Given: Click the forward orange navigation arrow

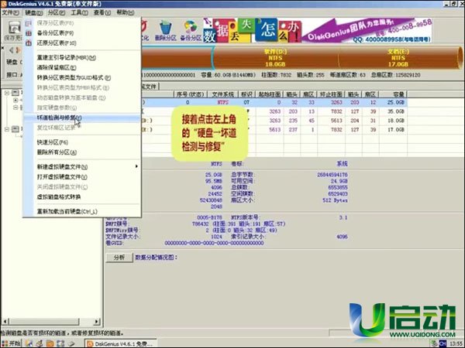Looking at the screenshot, I should point(19,50).
